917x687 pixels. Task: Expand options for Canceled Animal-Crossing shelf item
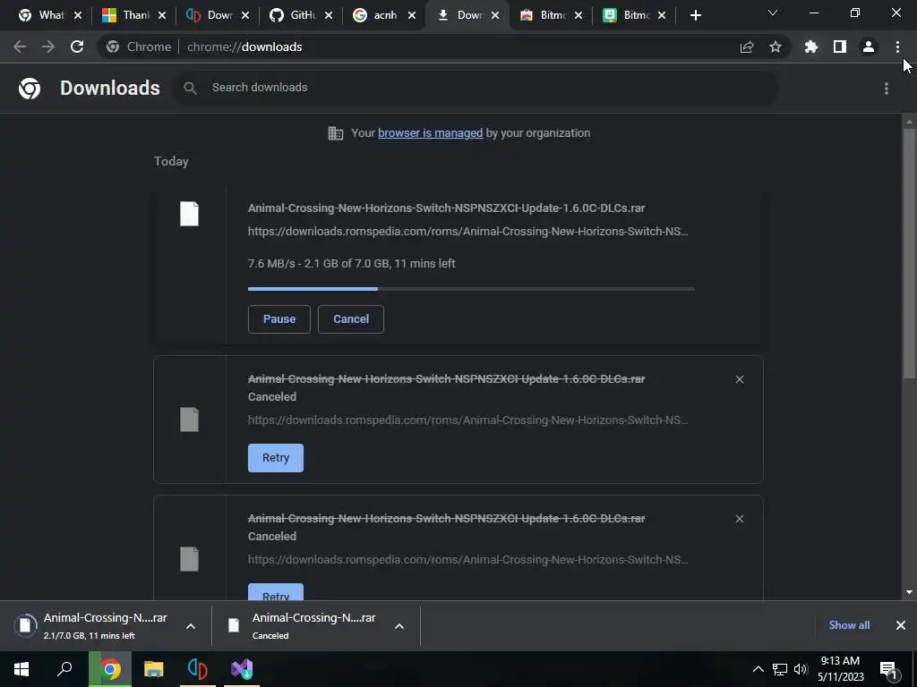(399, 626)
